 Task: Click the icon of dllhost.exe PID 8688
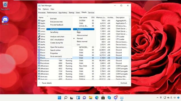pyautogui.click(x=39, y=66)
